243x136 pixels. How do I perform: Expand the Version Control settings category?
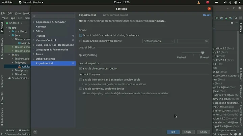point(34,40)
